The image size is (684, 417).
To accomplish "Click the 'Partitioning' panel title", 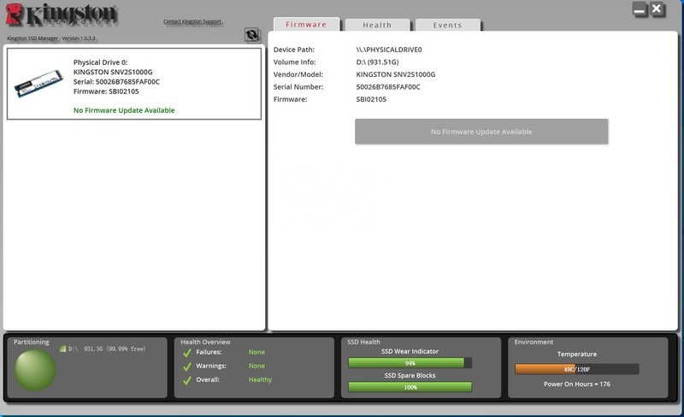I will click(32, 342).
